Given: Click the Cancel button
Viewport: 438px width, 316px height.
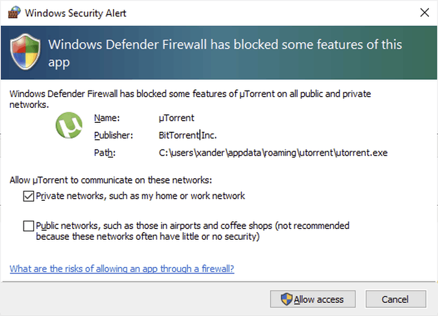Looking at the screenshot, I should click(x=396, y=299).
